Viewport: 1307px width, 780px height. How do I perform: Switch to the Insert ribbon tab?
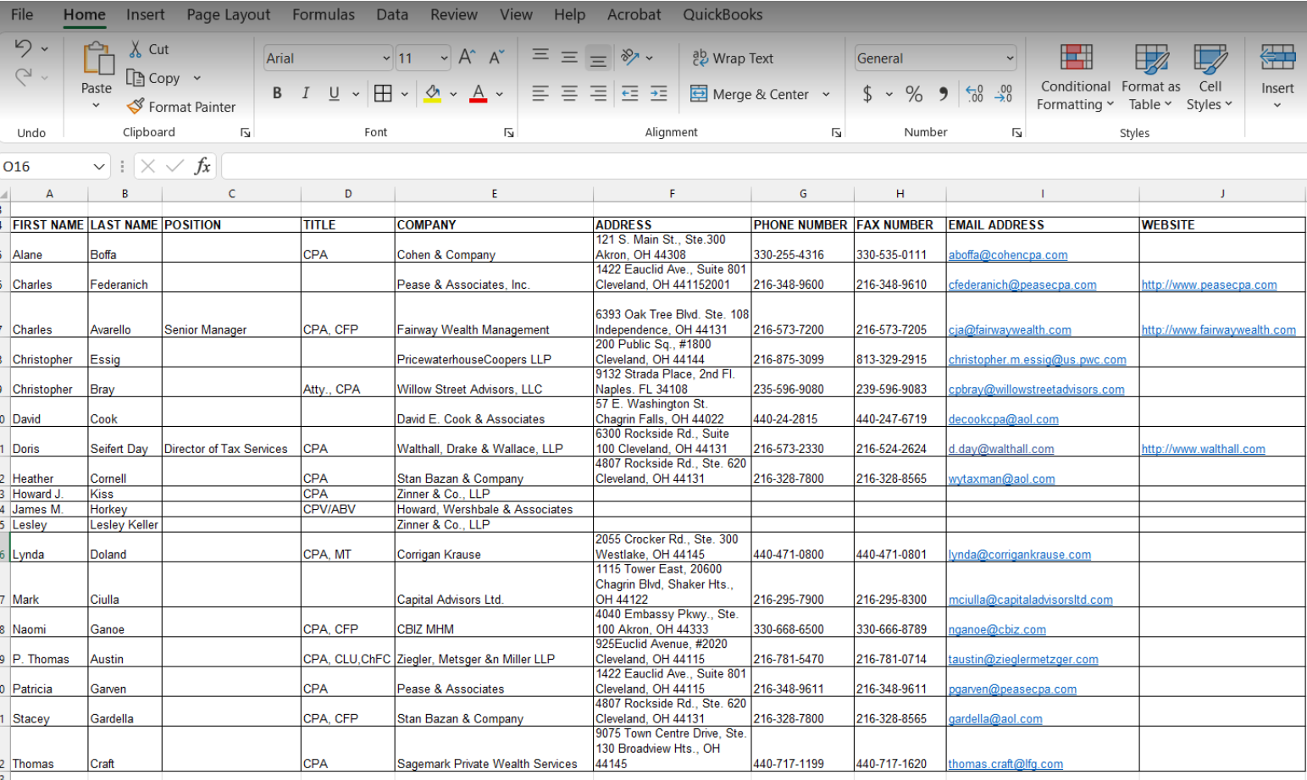click(x=146, y=14)
